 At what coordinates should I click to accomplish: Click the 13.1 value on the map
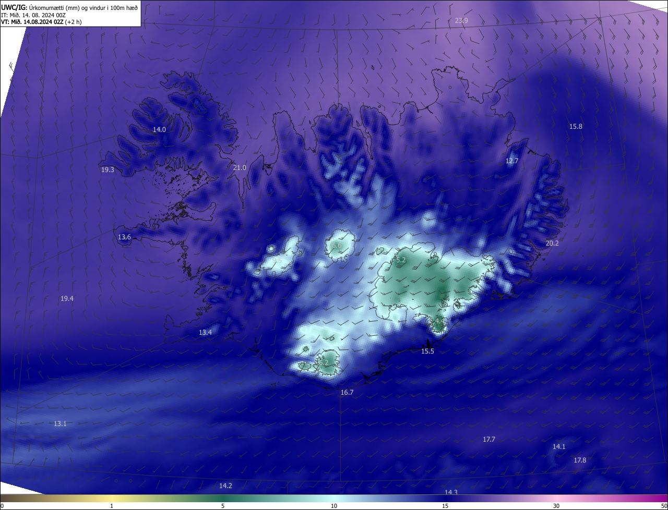point(60,423)
